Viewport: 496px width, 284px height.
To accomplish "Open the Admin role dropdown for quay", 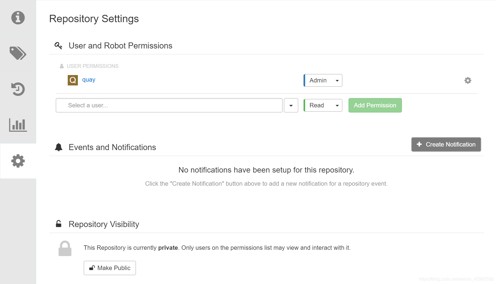I will tap(323, 81).
